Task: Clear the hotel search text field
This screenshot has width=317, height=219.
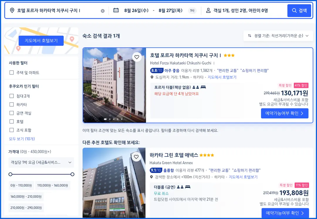Action: pos(103,11)
